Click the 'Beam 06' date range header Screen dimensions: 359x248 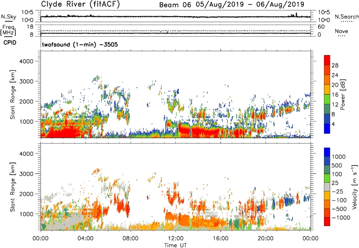click(x=232, y=4)
